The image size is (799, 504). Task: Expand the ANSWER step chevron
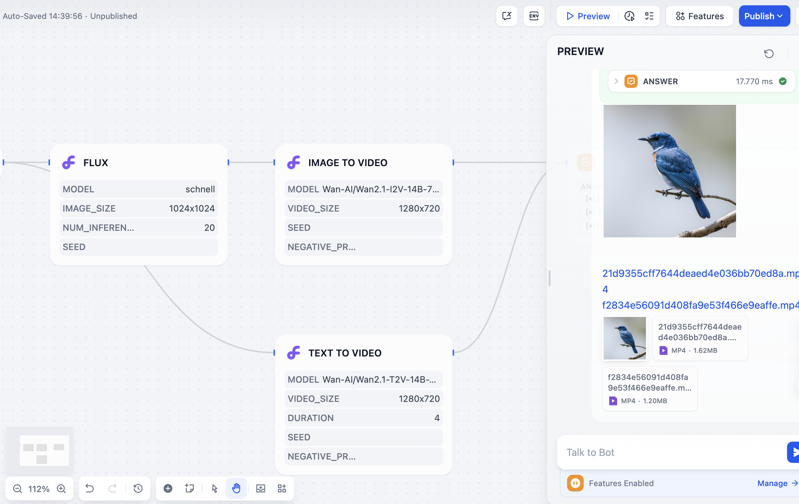coord(616,81)
